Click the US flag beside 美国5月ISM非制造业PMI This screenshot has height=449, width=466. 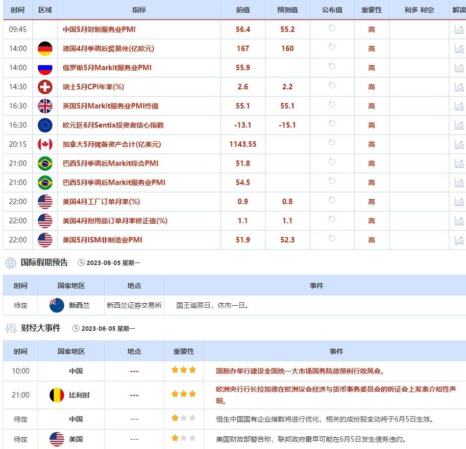45,240
